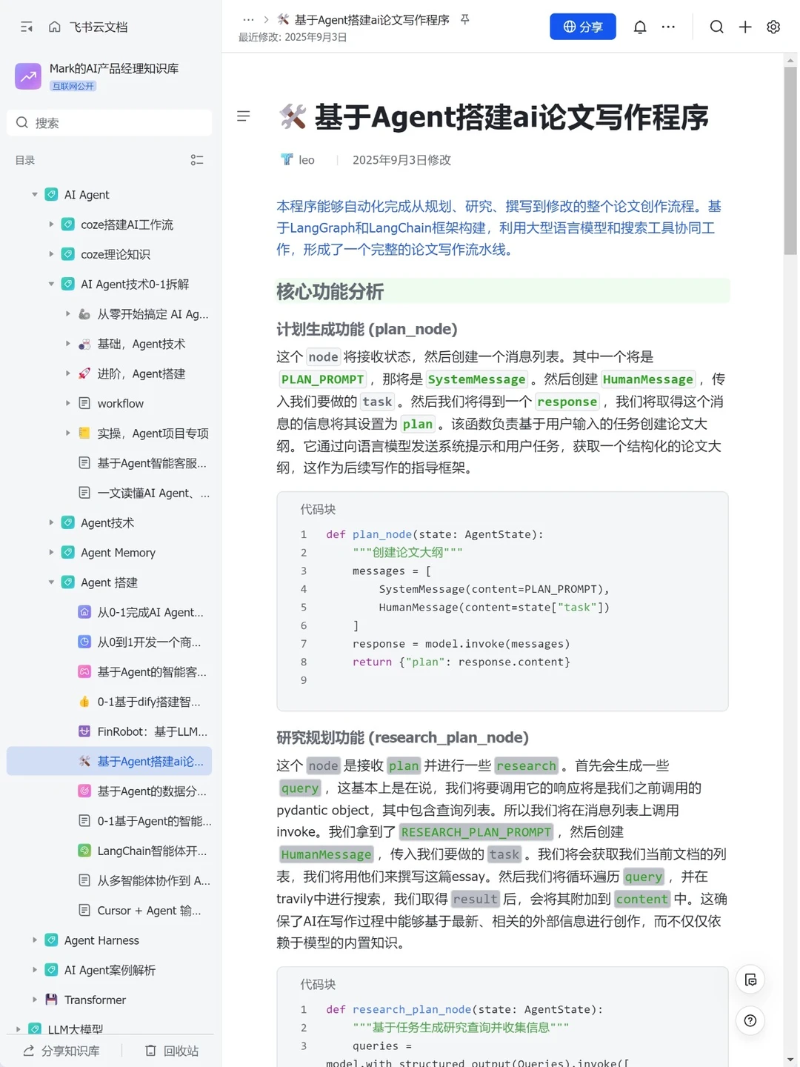Click the document title wrench emoji icon
The height and width of the screenshot is (1067, 800).
[x=293, y=116]
